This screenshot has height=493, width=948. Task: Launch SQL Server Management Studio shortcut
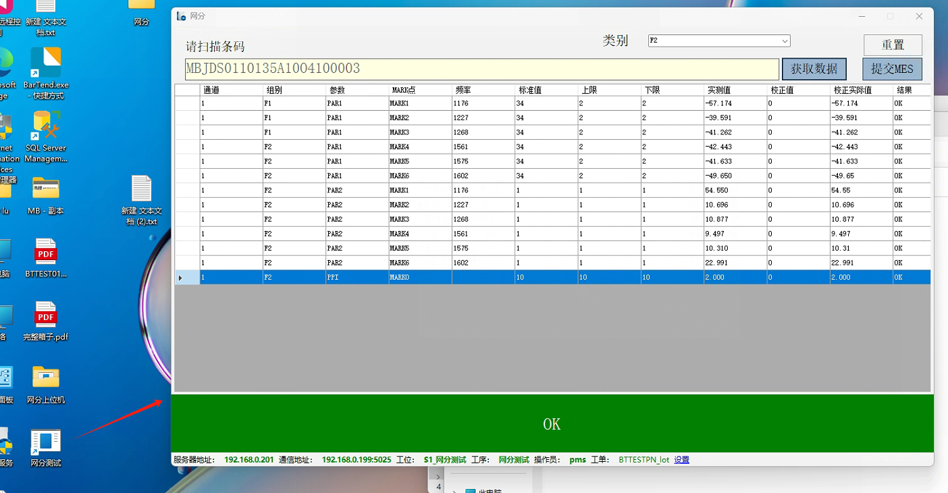click(46, 128)
